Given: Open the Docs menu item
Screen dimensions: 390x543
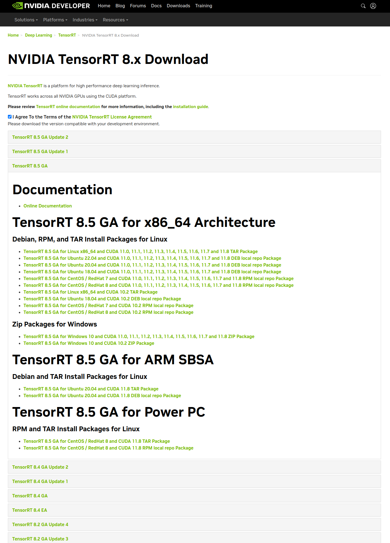Looking at the screenshot, I should pyautogui.click(x=156, y=6).
